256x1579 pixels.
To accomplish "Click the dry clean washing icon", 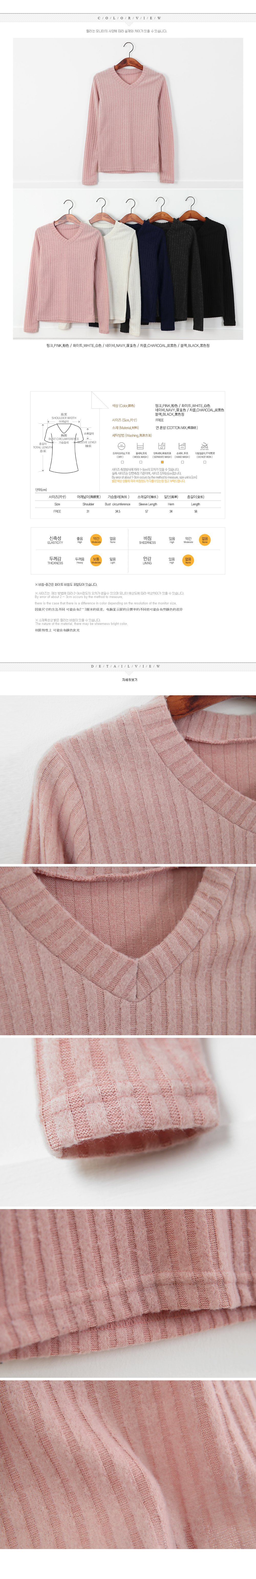I will [120, 446].
